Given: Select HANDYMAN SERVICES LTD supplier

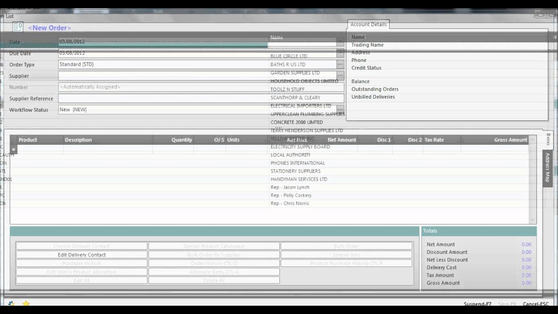Looking at the screenshot, I should click(x=299, y=179).
